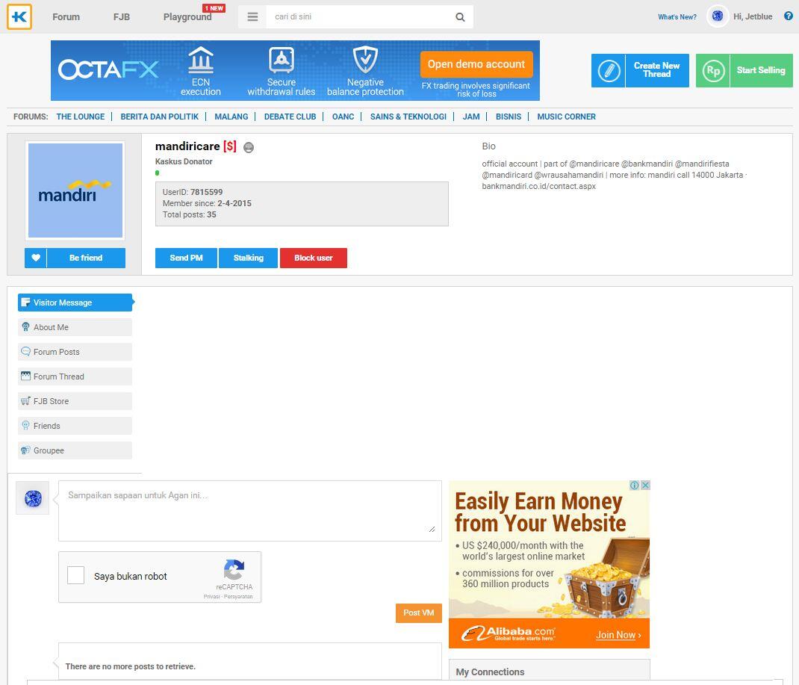Click the reCAPTCHA Persyaratan link
Image resolution: width=799 pixels, height=685 pixels.
click(x=238, y=597)
